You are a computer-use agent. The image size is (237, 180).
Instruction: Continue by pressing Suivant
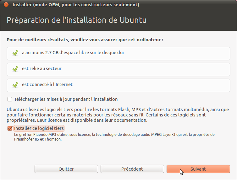(198, 169)
